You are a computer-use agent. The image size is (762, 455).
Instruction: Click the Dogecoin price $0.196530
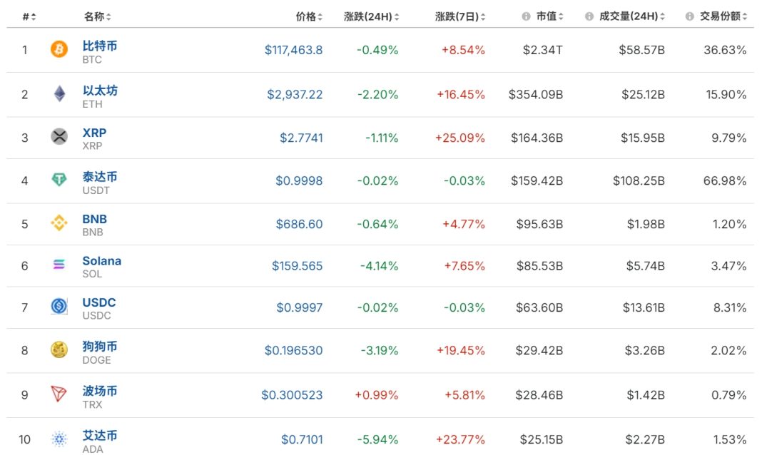pyautogui.click(x=293, y=350)
